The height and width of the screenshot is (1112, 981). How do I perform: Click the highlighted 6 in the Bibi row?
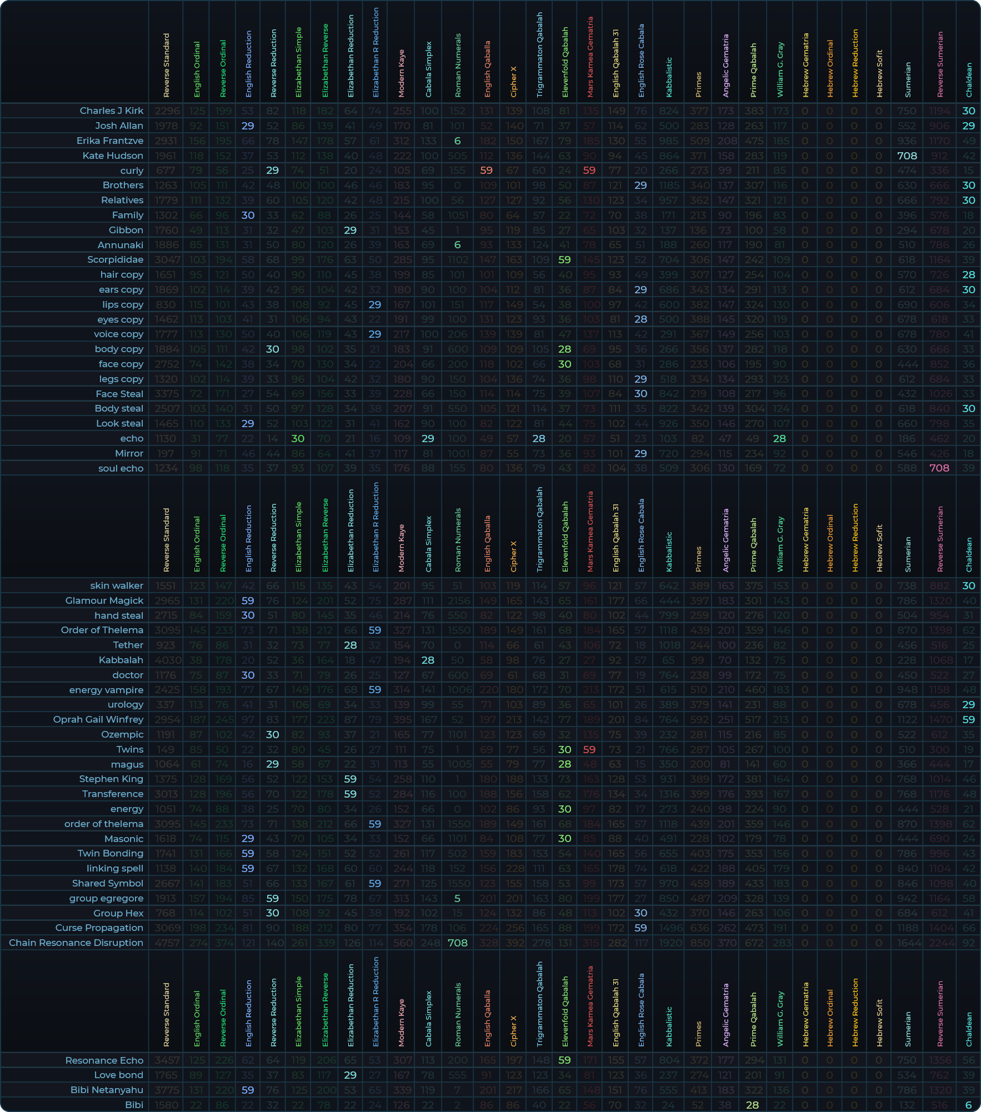click(x=968, y=1105)
